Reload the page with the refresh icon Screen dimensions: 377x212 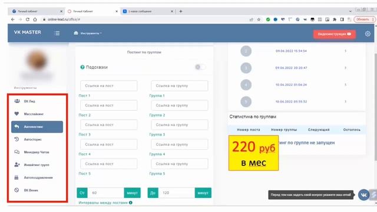click(x=28, y=19)
